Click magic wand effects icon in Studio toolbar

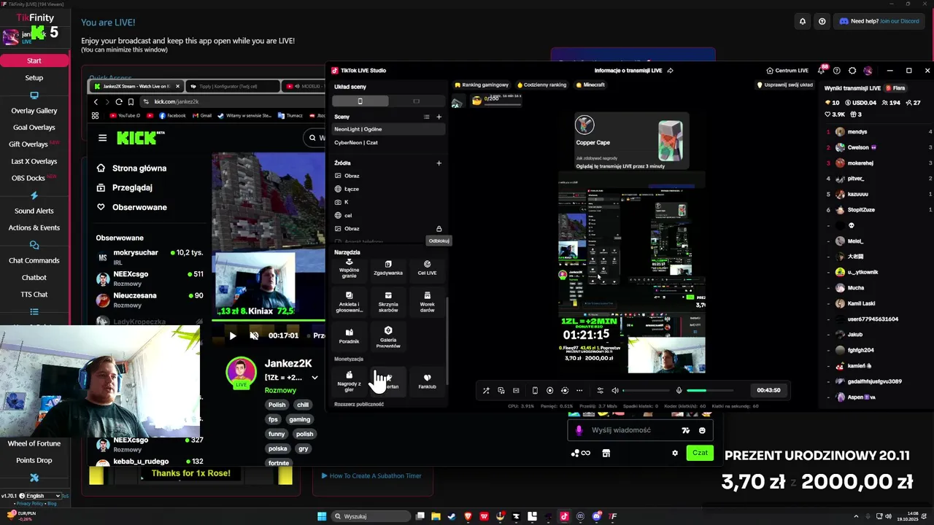point(486,390)
